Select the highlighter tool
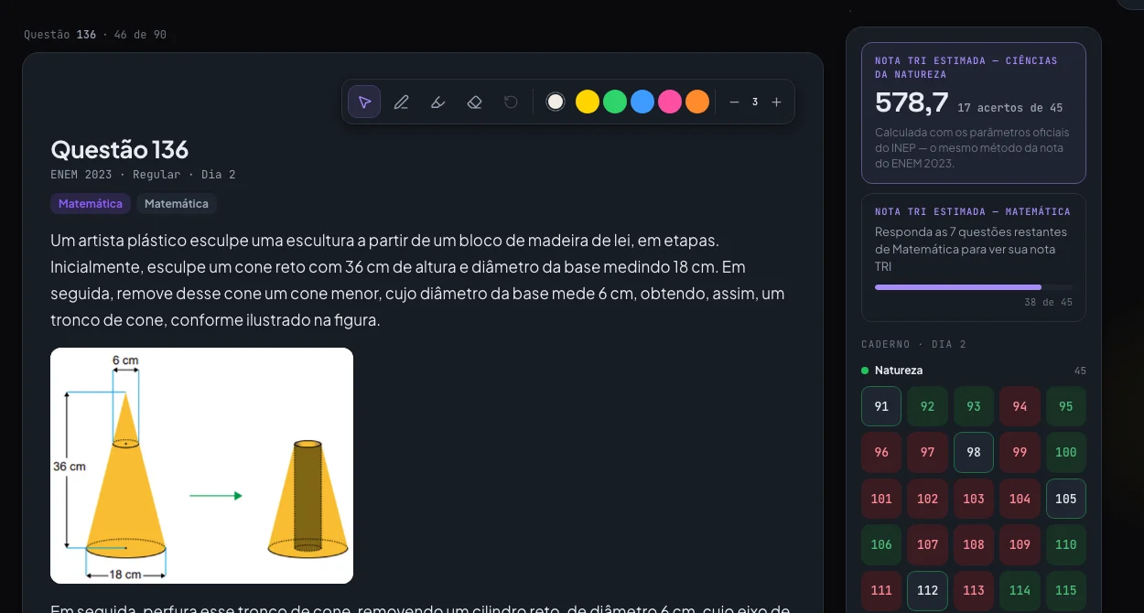 coord(437,102)
